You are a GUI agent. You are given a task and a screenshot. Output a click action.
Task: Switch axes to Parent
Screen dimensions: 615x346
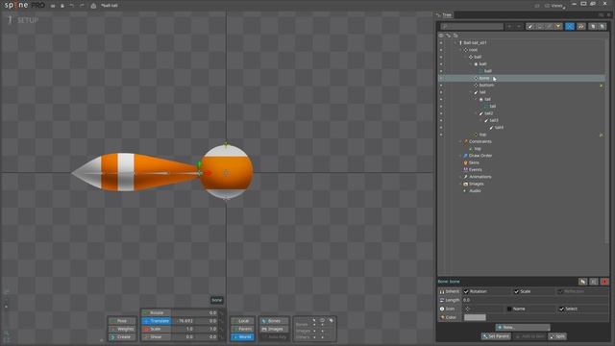pos(242,329)
